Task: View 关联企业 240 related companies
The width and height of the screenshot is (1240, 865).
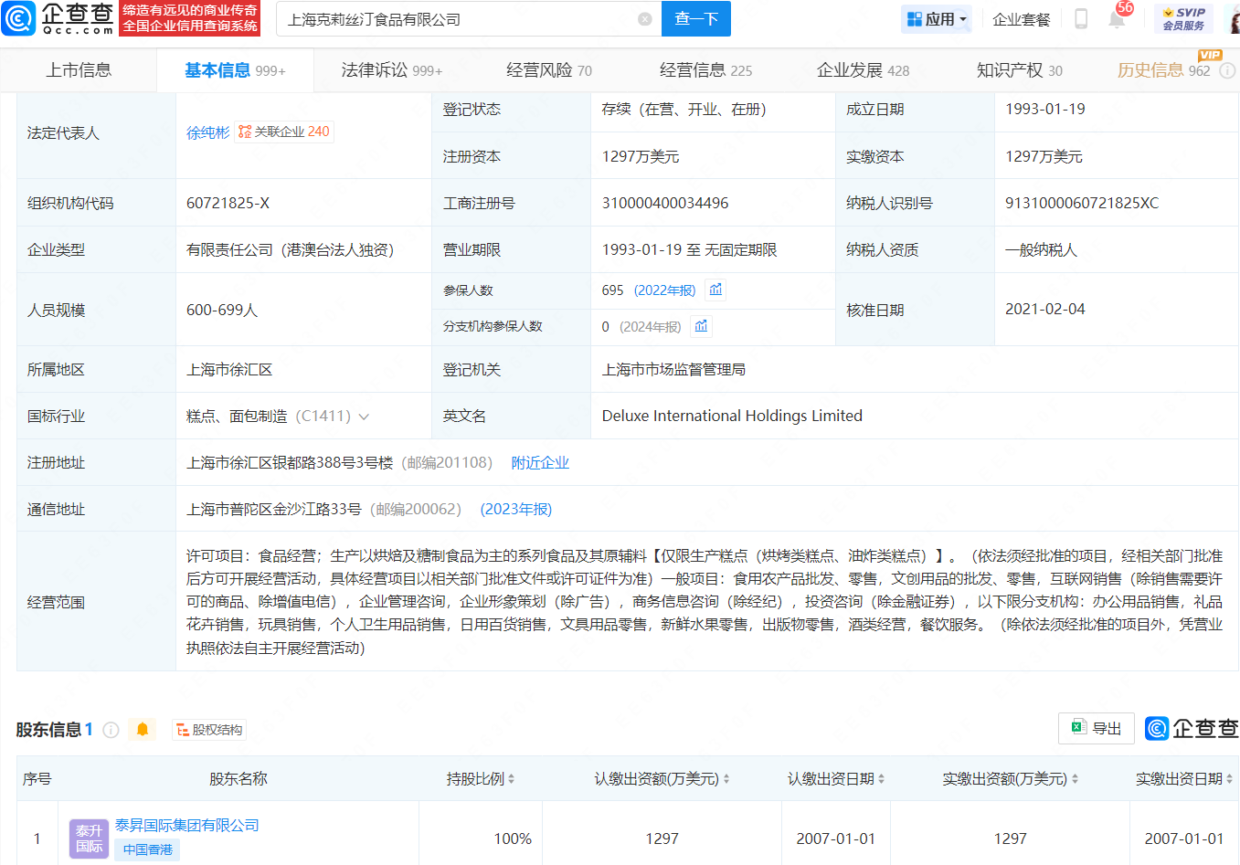Action: point(284,132)
